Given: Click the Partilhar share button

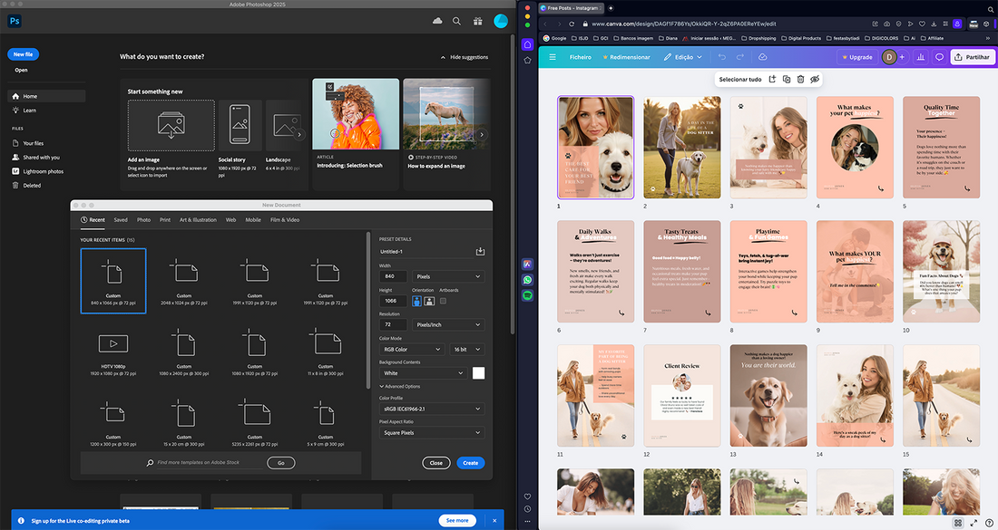Looking at the screenshot, I should pos(972,57).
